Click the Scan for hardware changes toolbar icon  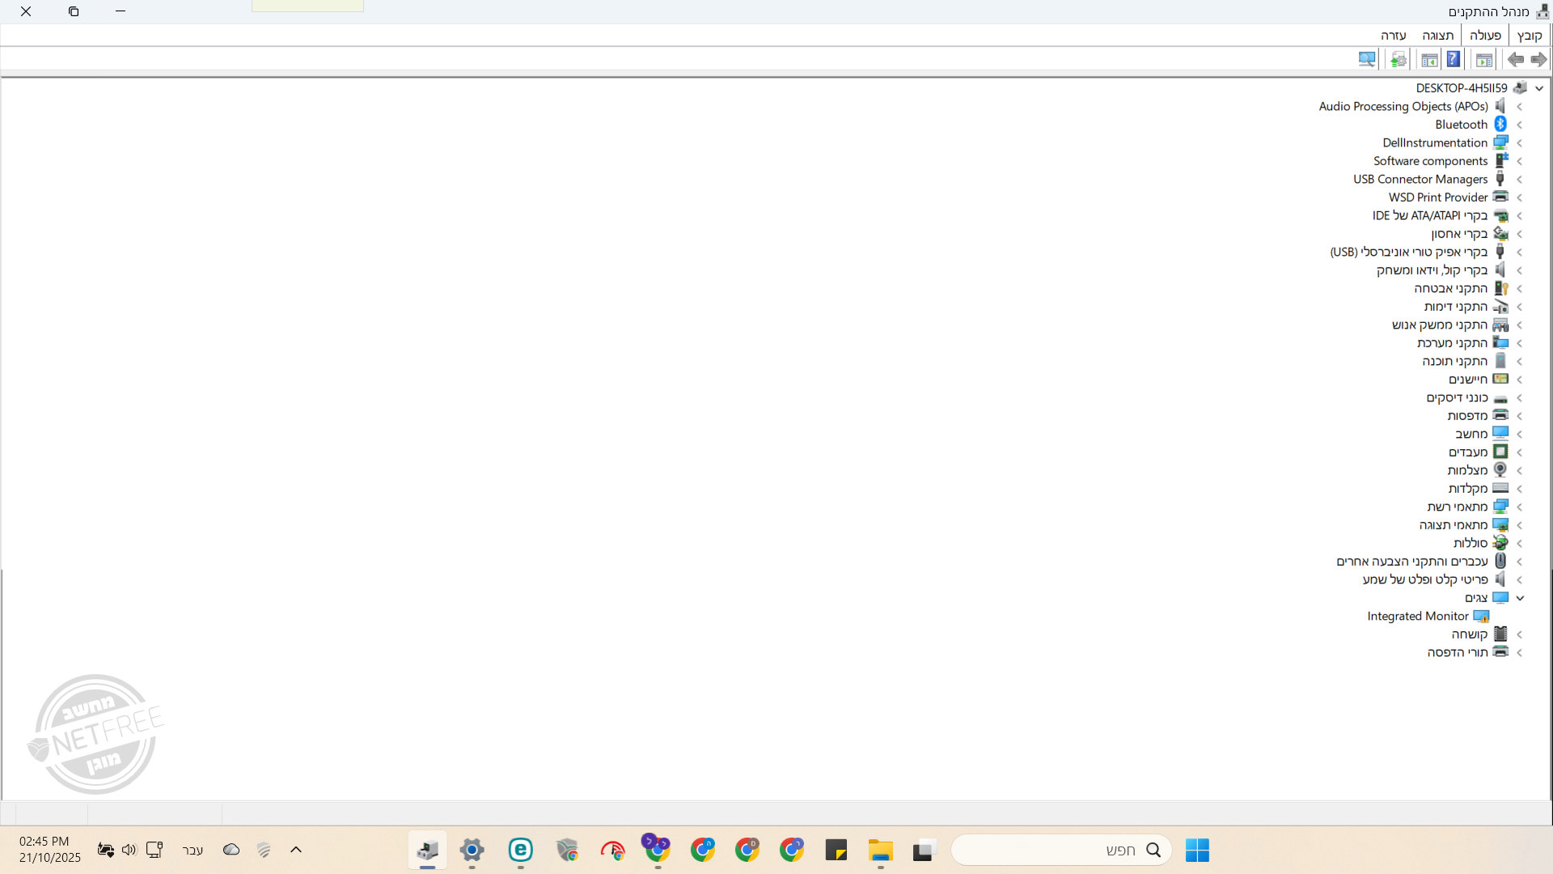click(x=1367, y=60)
